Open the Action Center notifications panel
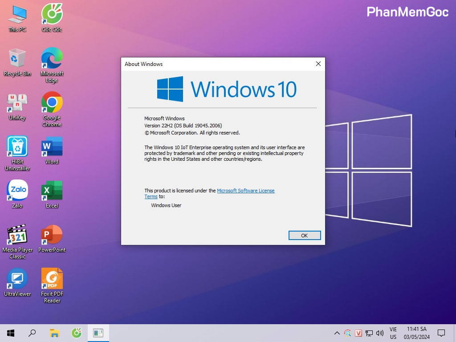This screenshot has height=342, width=456. click(x=441, y=333)
